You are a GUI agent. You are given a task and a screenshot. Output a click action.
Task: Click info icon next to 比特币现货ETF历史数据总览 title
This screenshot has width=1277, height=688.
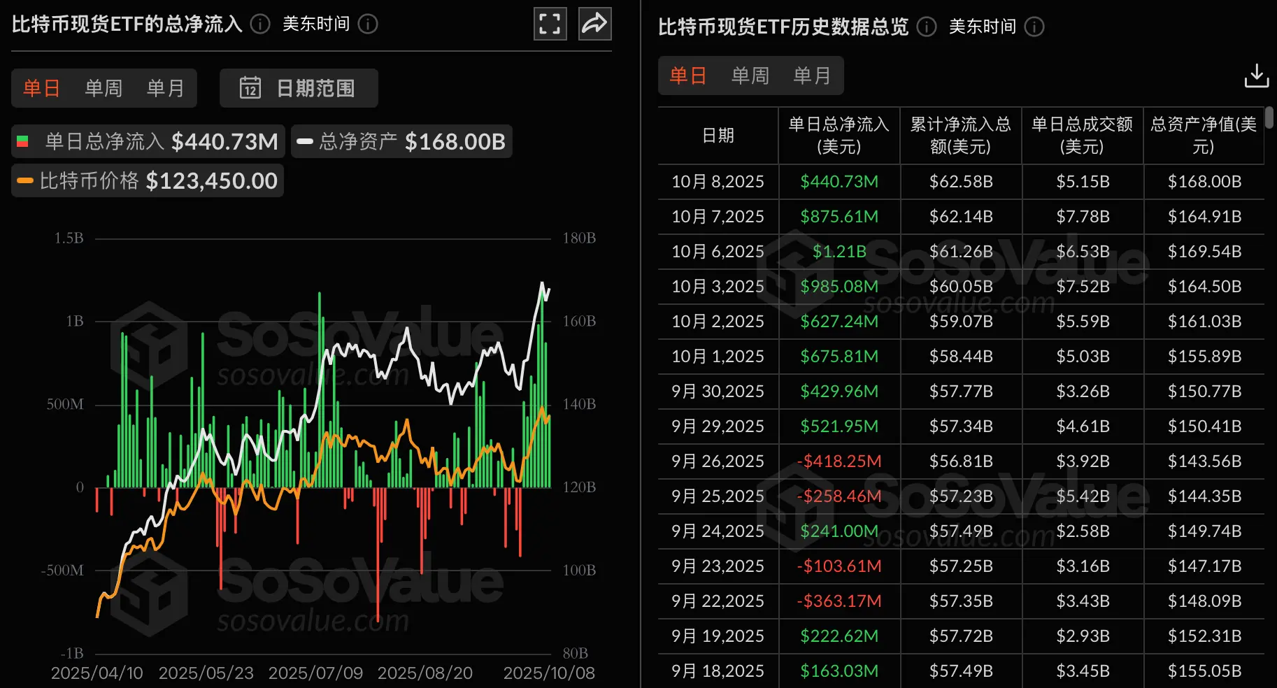[927, 27]
